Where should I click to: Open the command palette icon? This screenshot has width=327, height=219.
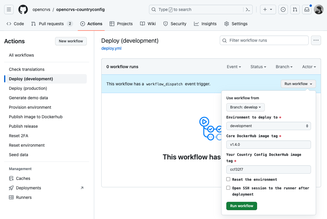(248, 9)
